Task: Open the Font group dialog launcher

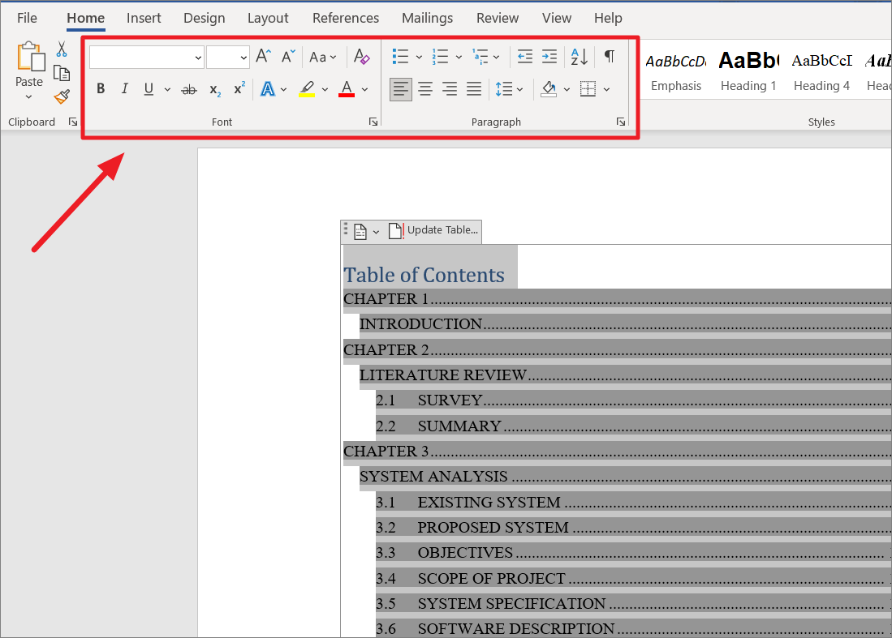Action: point(373,121)
